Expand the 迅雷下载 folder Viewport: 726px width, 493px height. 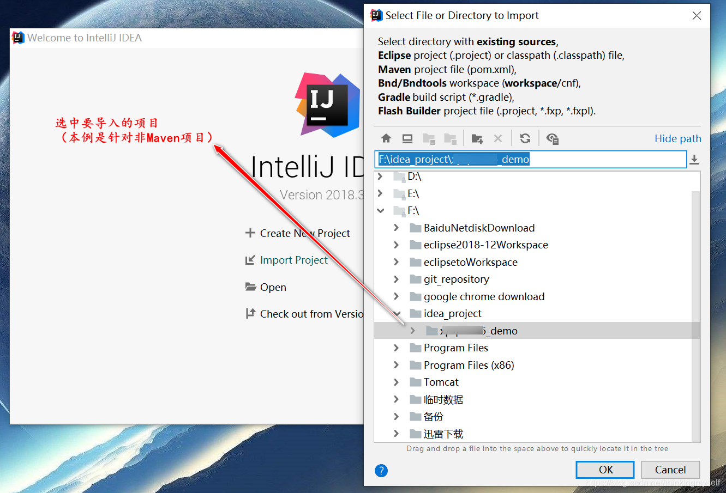pyautogui.click(x=397, y=434)
